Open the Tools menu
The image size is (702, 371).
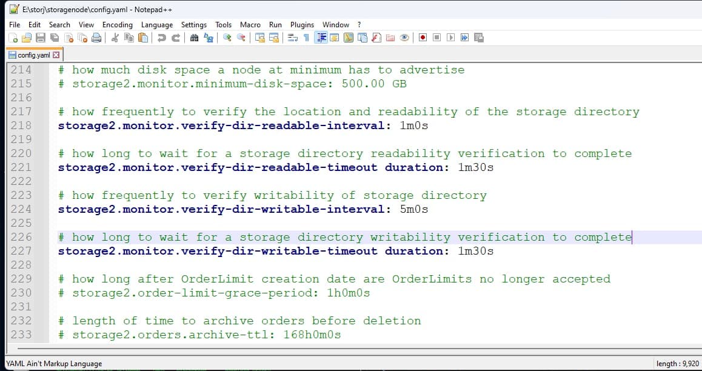coord(224,25)
